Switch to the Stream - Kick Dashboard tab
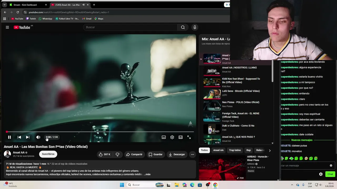The height and width of the screenshot is (189, 337). (x=28, y=5)
